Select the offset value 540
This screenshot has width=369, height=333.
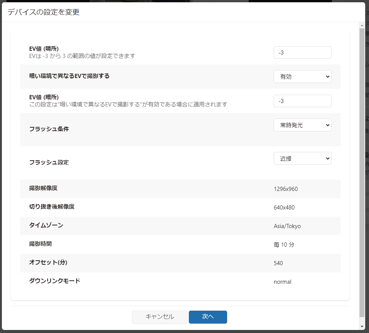pos(278,263)
